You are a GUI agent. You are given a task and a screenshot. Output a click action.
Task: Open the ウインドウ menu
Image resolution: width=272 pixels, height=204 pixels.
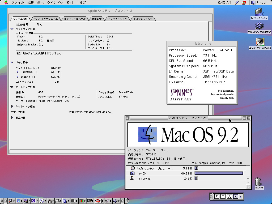55,3
